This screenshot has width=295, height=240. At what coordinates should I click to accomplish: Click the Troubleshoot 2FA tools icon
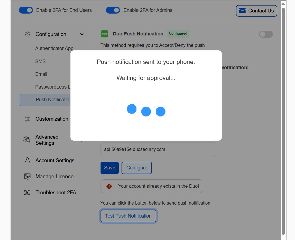click(x=27, y=192)
